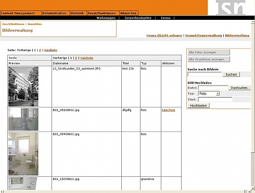Select the title cell dfgdfg
This screenshot has height=193, width=255.
click(x=127, y=110)
